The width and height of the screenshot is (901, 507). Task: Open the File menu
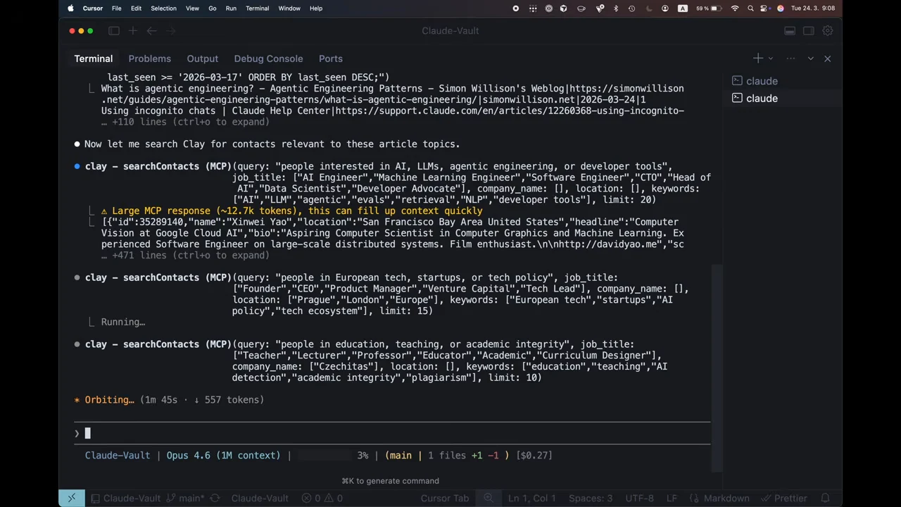click(x=117, y=8)
